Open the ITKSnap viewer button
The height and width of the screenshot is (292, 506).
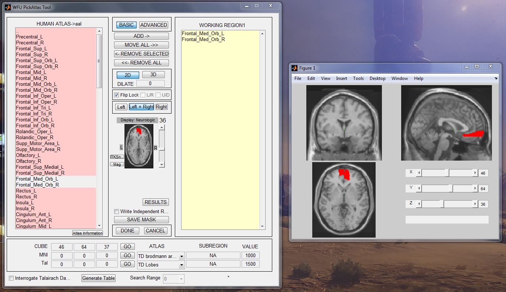click(117, 157)
